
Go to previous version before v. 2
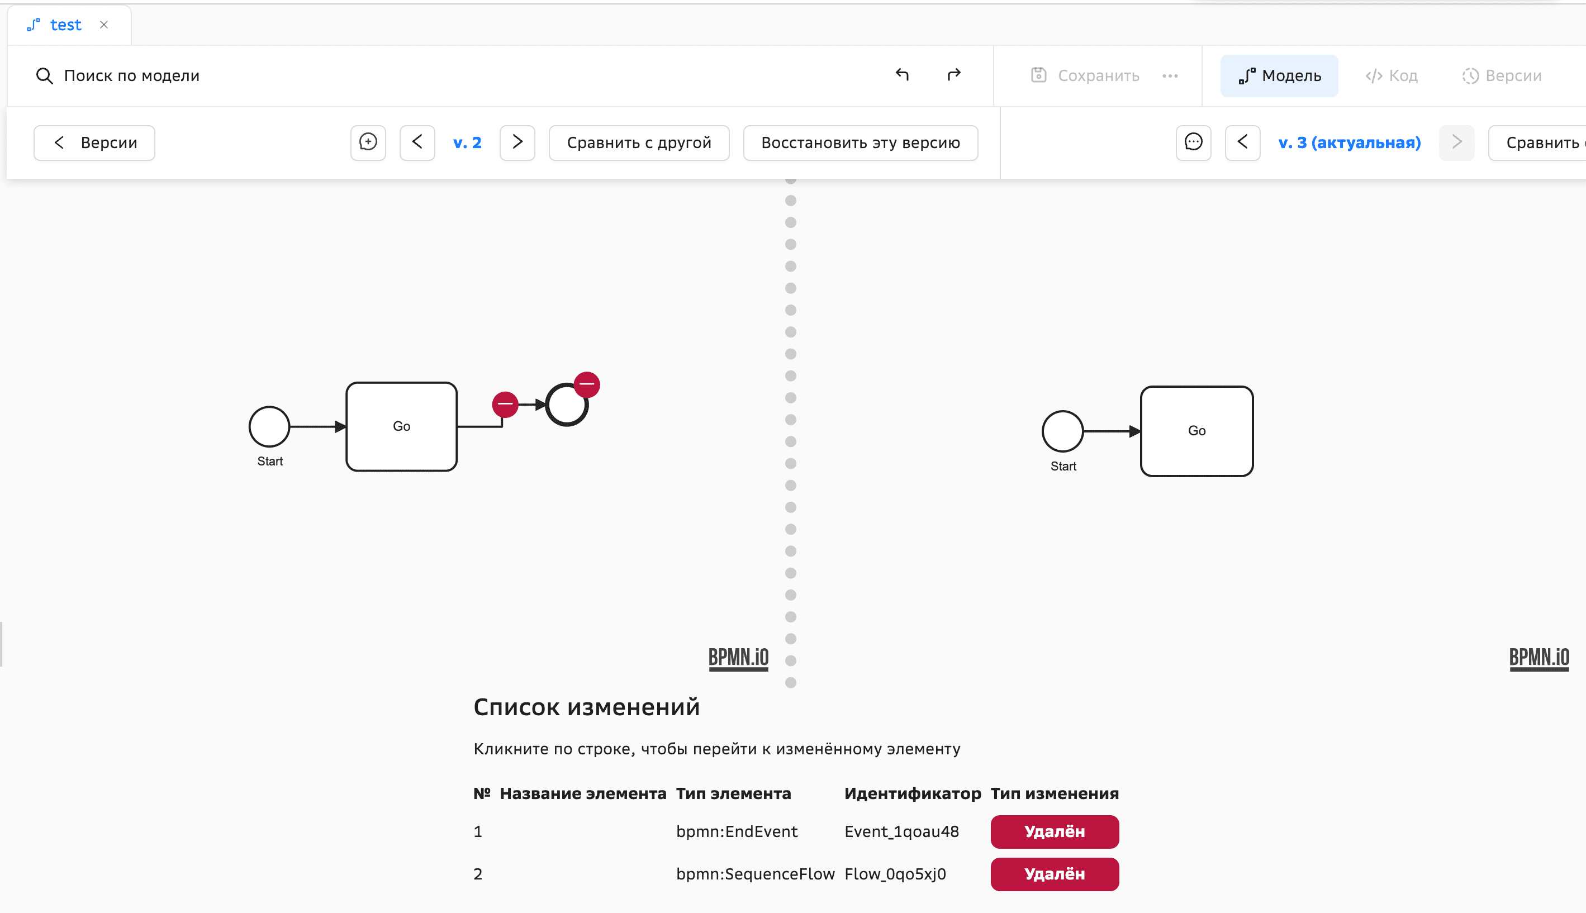pos(417,142)
